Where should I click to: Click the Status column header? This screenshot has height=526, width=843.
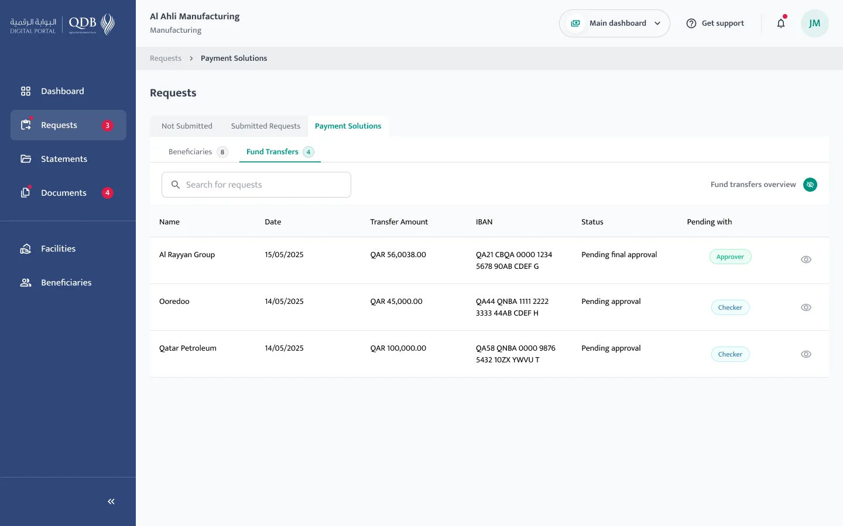click(592, 222)
